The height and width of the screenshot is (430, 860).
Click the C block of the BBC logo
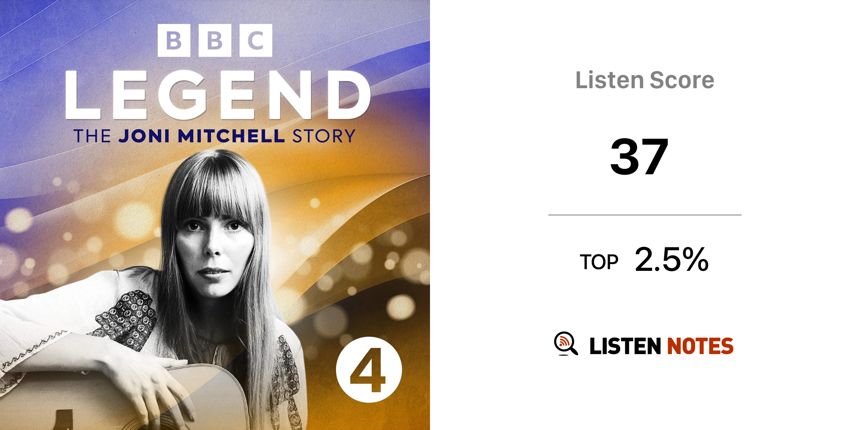(256, 40)
